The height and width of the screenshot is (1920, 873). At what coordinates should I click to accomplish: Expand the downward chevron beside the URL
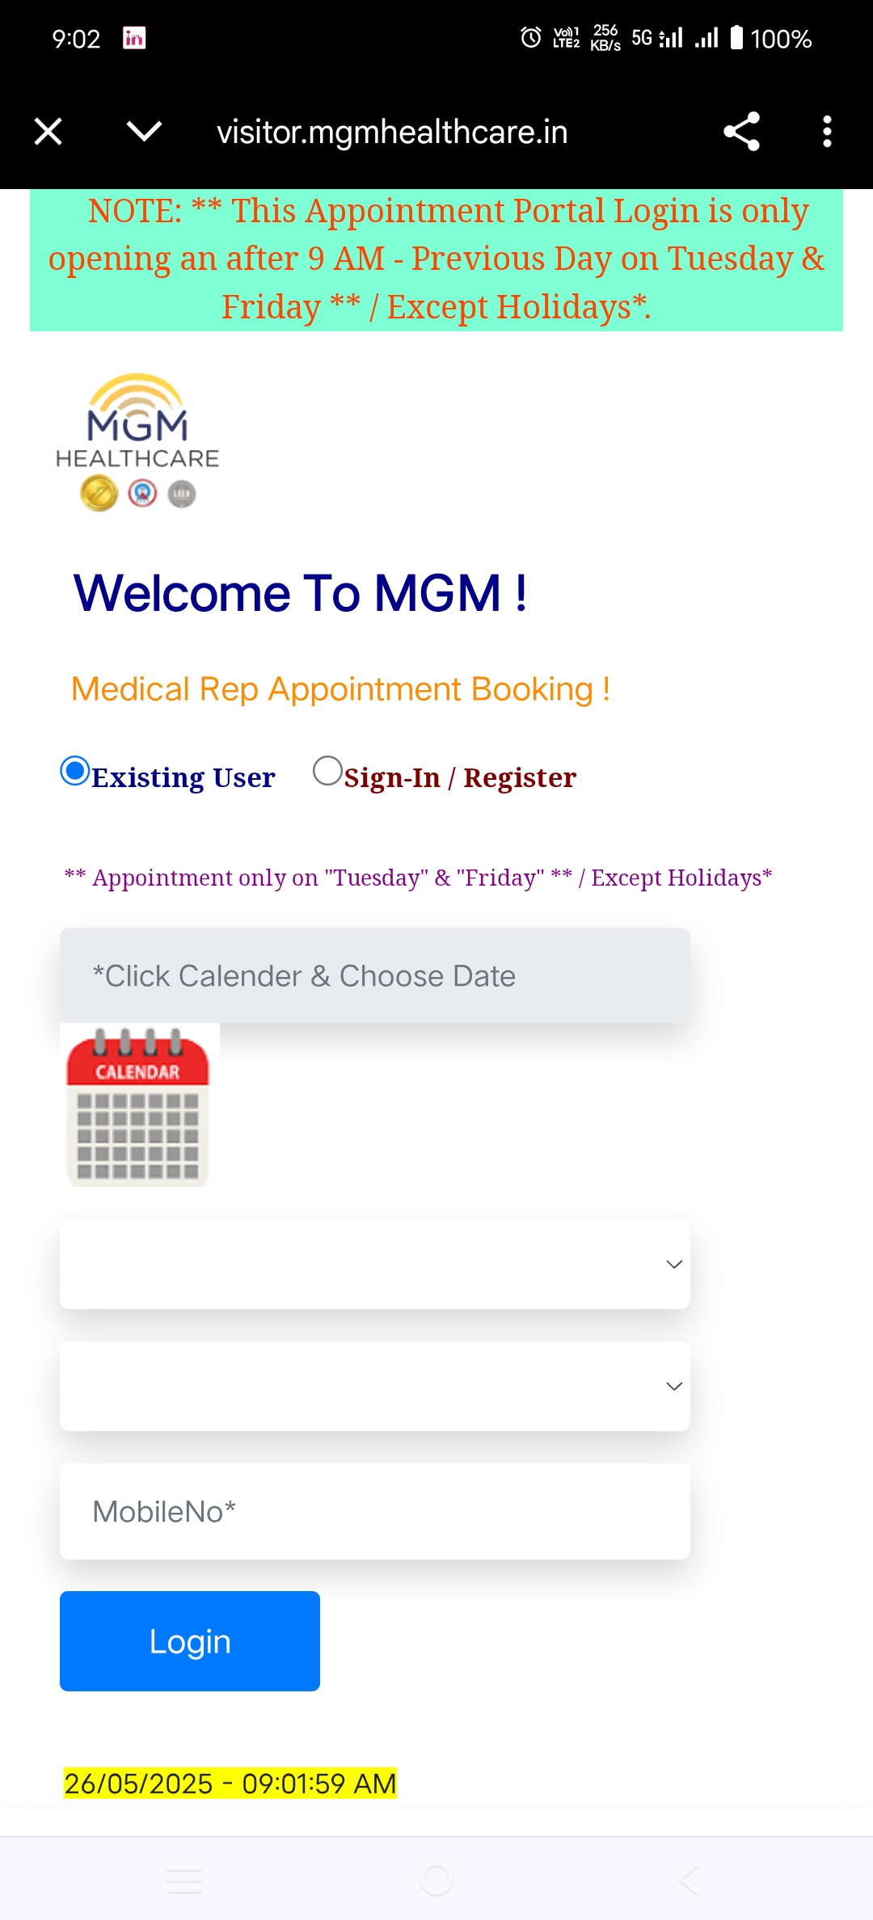coord(145,131)
